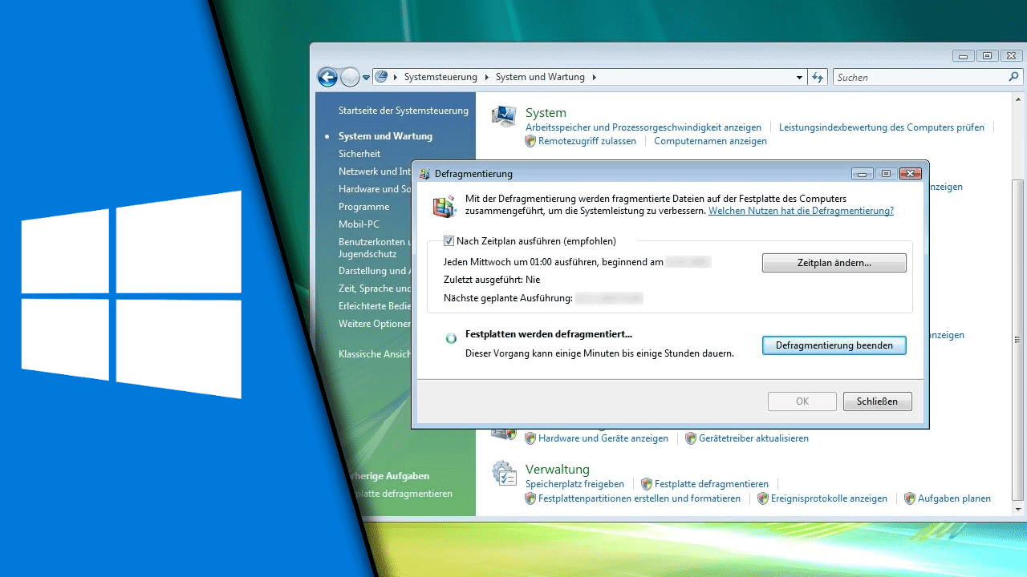Open Startseite der Systemsteuerung

(x=403, y=111)
